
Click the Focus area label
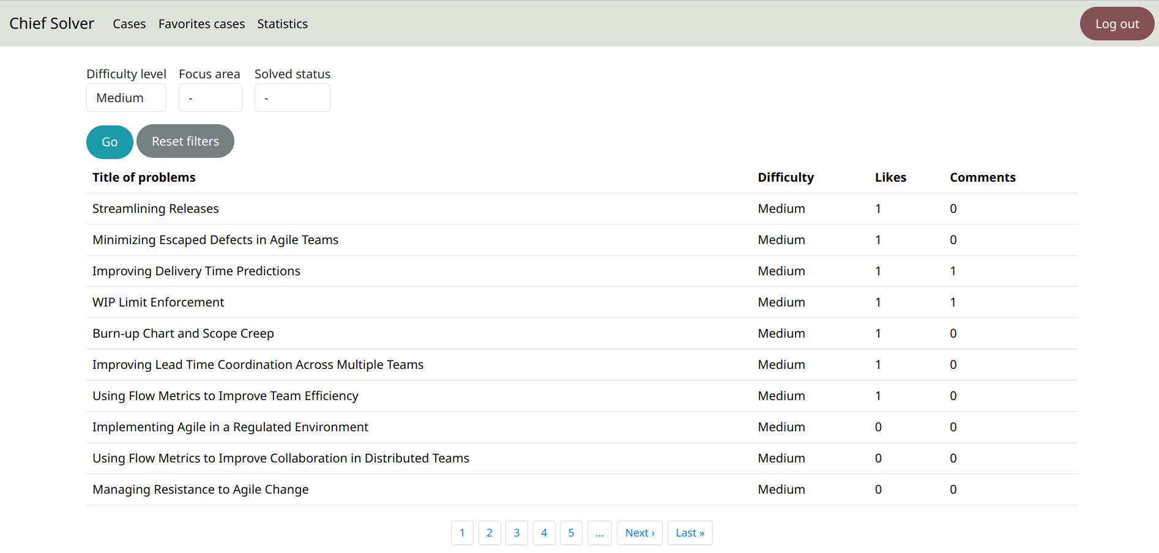(x=209, y=74)
